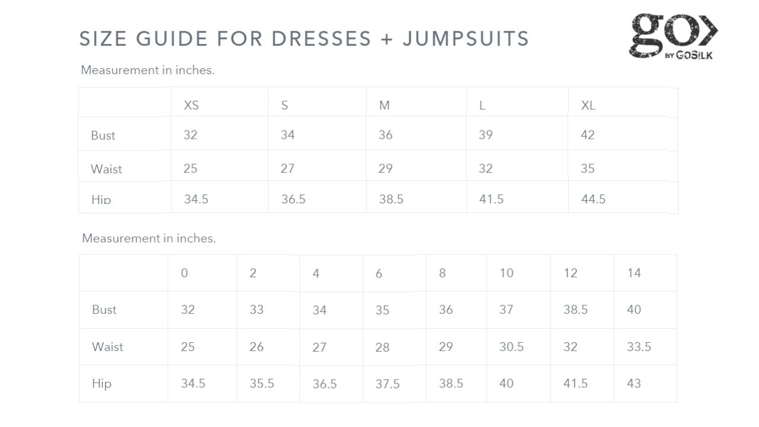This screenshot has width=759, height=427.
Task: Select the size 10 waist value 30.5
Action: pyautogui.click(x=511, y=346)
